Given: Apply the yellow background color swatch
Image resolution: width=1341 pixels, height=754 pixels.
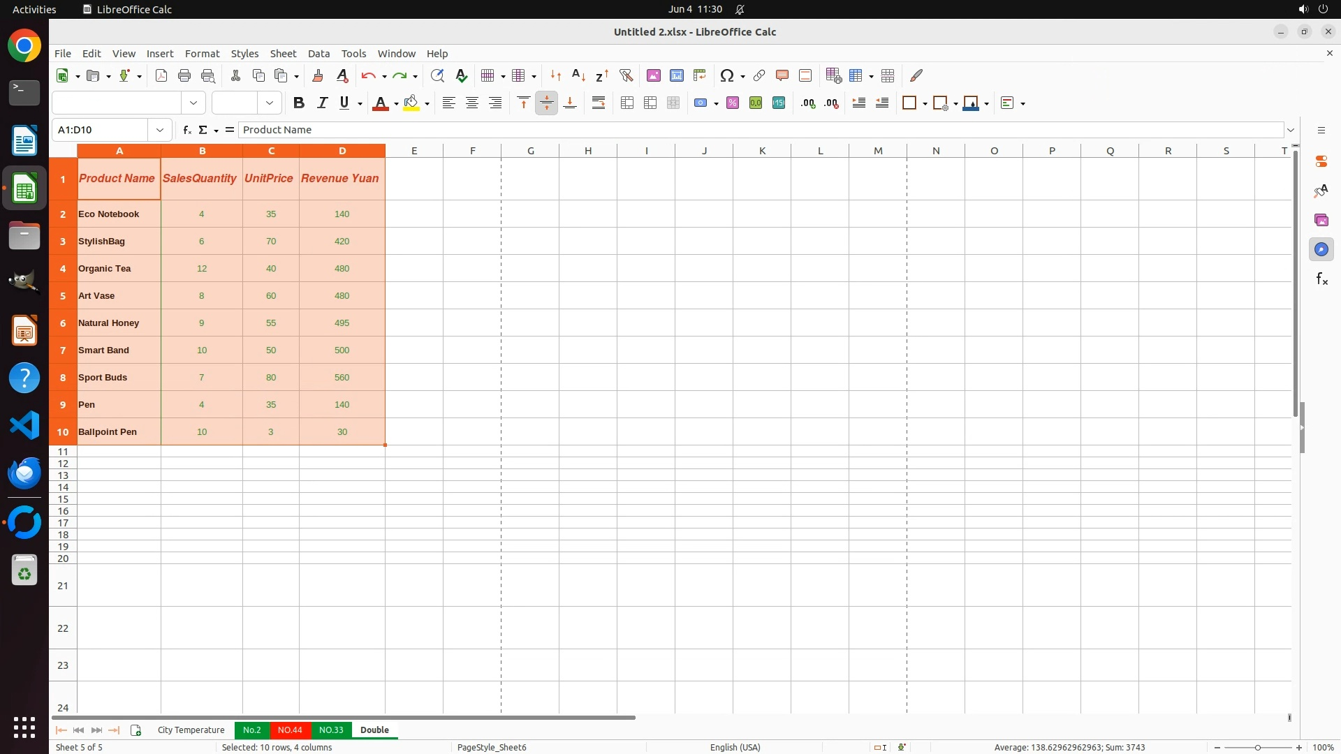Looking at the screenshot, I should (x=411, y=103).
